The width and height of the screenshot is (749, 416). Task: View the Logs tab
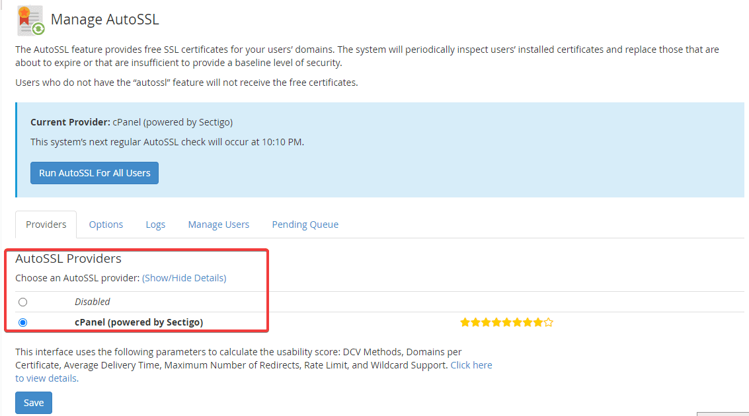pyautogui.click(x=155, y=225)
